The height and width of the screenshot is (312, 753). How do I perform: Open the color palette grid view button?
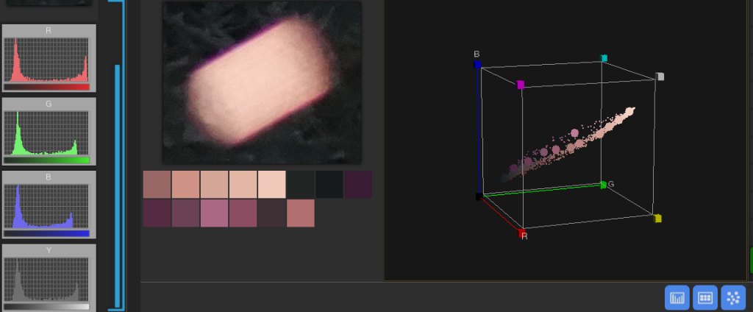[705, 297]
